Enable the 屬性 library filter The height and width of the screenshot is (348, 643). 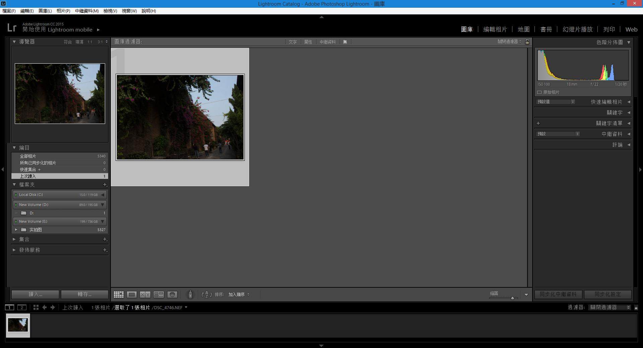click(x=308, y=42)
